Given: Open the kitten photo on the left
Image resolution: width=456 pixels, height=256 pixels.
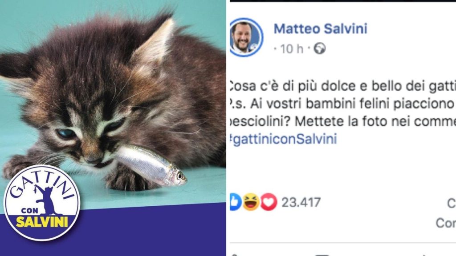Looking at the screenshot, I should pos(113,104).
